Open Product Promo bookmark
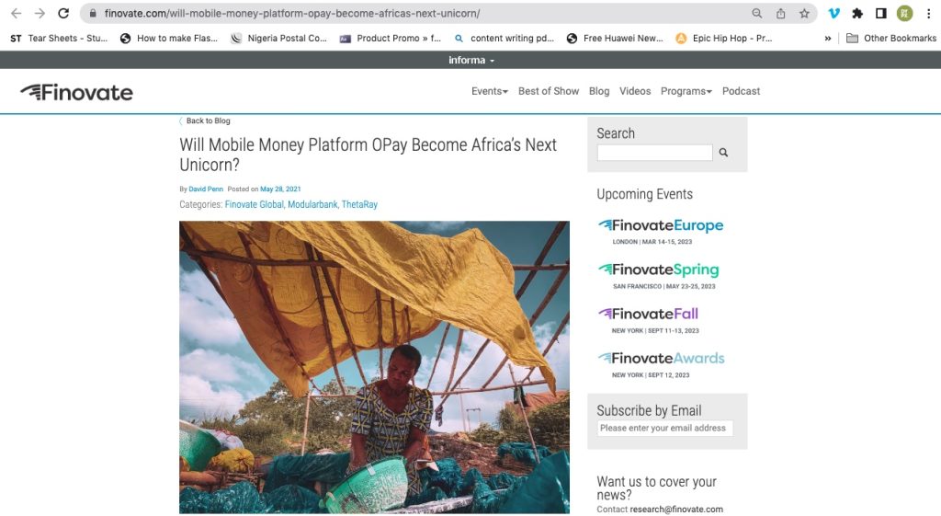Image resolution: width=941 pixels, height=516 pixels. [390, 39]
